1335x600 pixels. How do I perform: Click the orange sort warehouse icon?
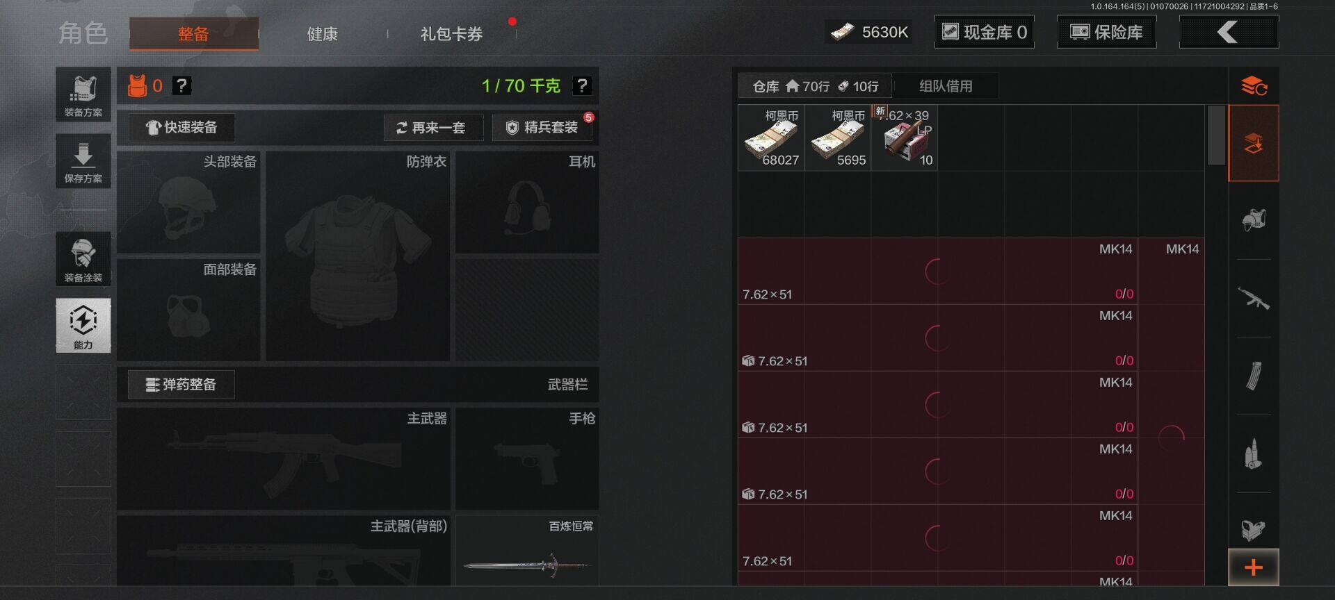1254,86
